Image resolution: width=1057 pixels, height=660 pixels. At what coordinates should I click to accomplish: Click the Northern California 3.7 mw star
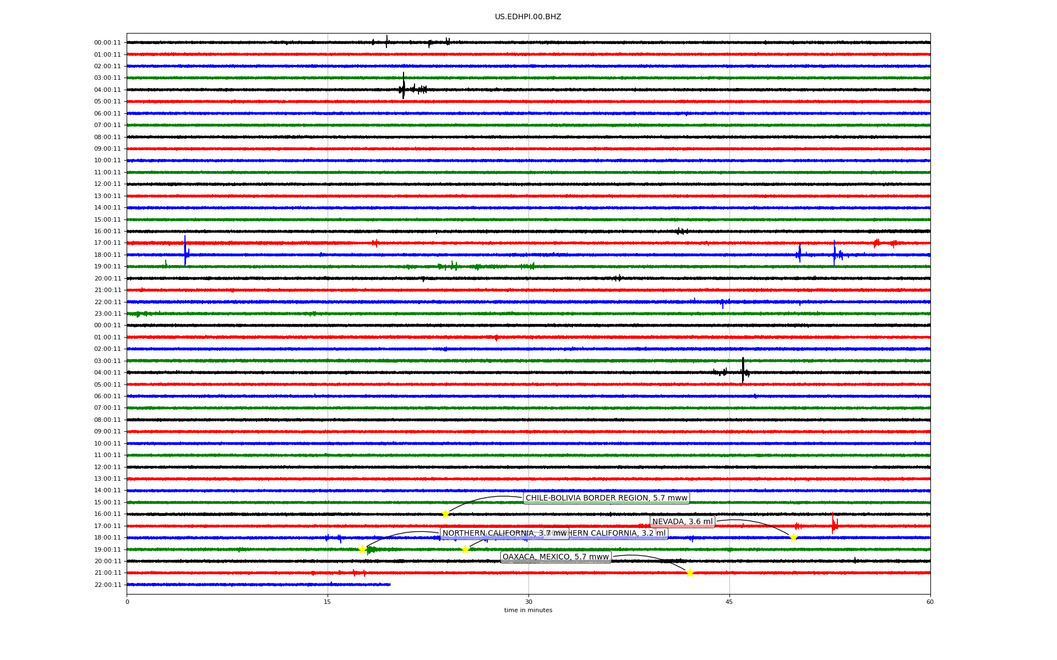click(362, 549)
